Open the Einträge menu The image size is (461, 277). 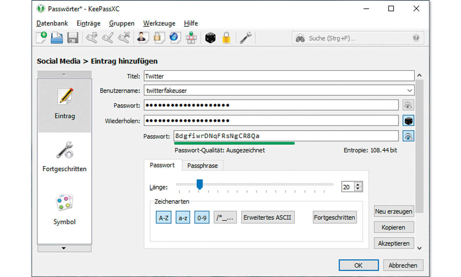88,23
